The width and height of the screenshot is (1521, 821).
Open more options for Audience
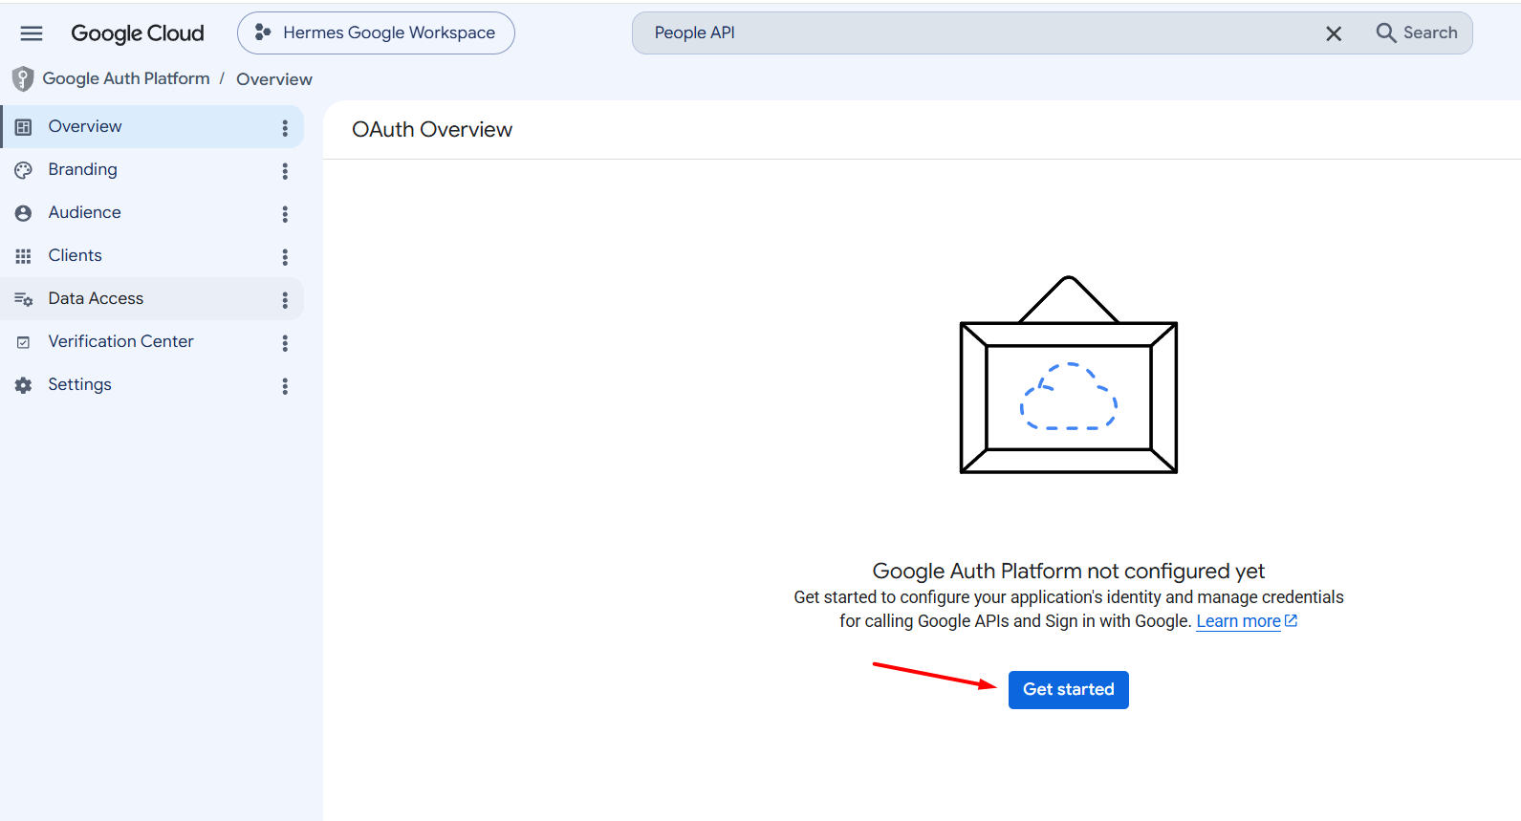coord(285,214)
